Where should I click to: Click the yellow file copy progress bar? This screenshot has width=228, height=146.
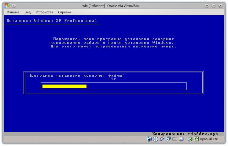pos(64,86)
